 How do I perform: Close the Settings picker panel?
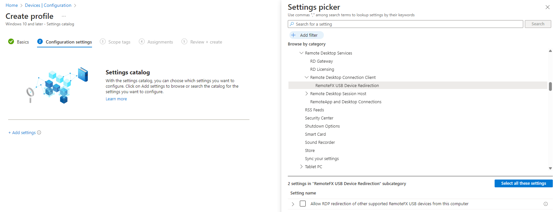[548, 7]
